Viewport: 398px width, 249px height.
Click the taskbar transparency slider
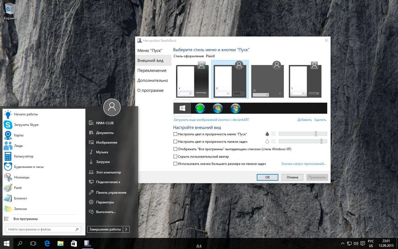(x=303, y=141)
